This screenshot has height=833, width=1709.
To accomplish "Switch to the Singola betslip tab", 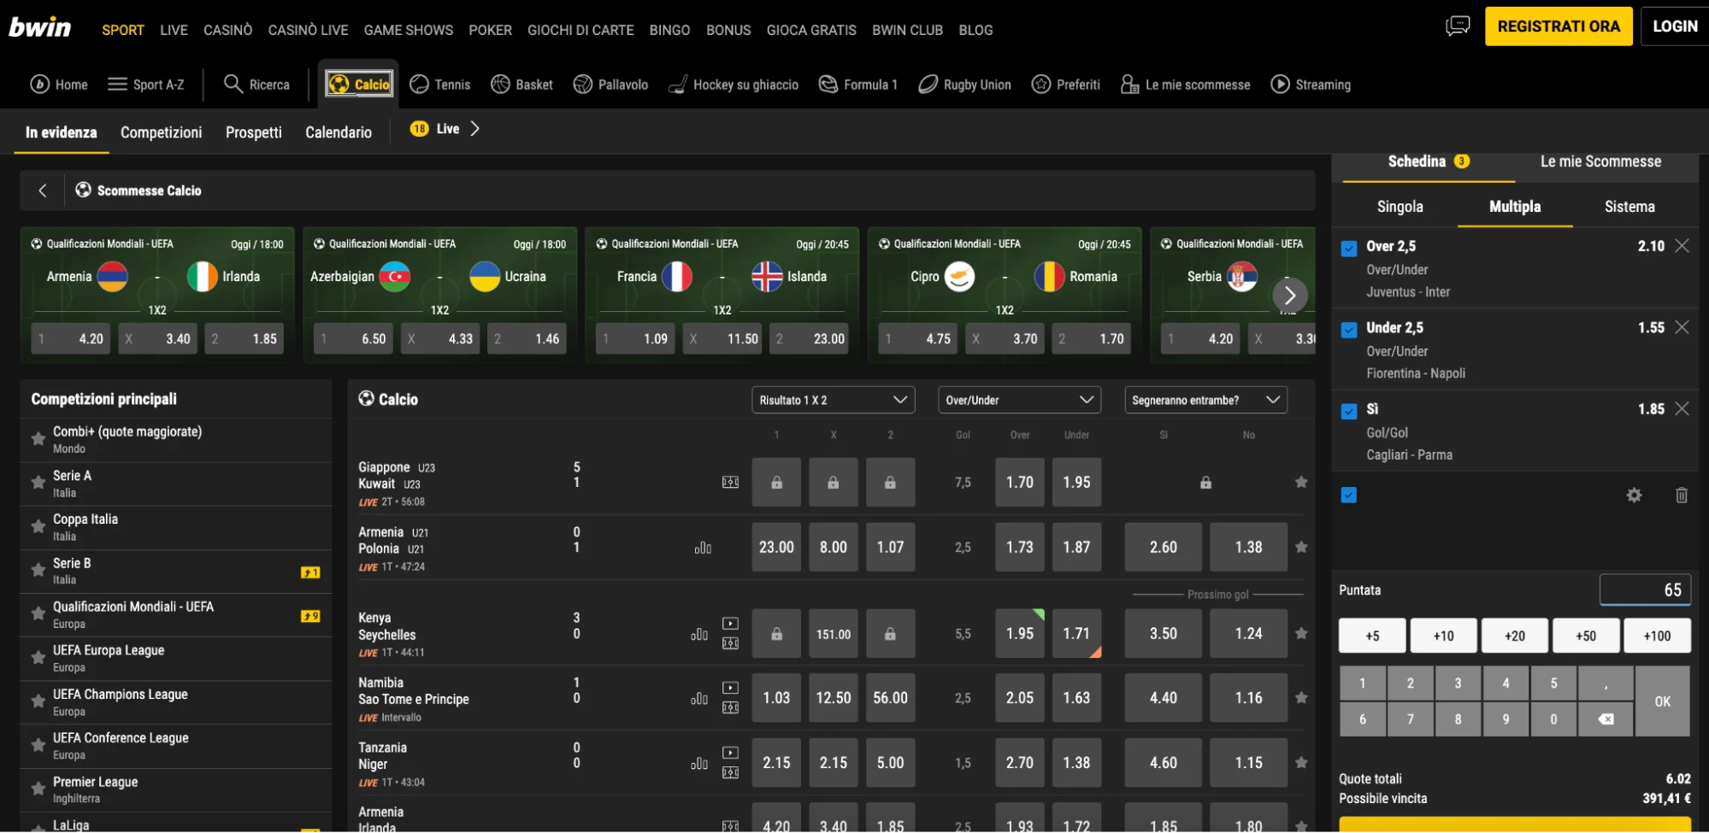I will click(x=1400, y=207).
